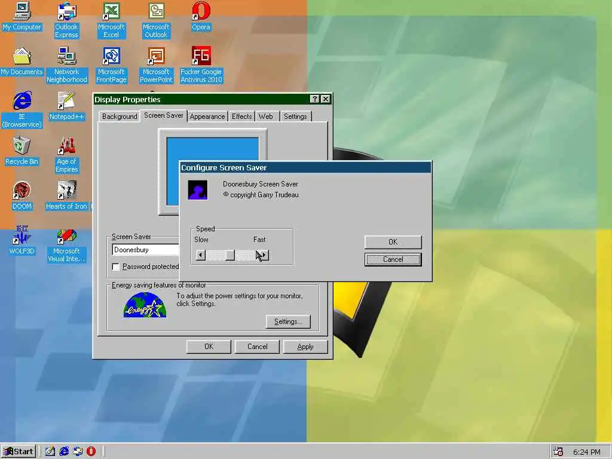Click the Outlook Express quick launch icon
This screenshot has width=612, height=459.
78,452
